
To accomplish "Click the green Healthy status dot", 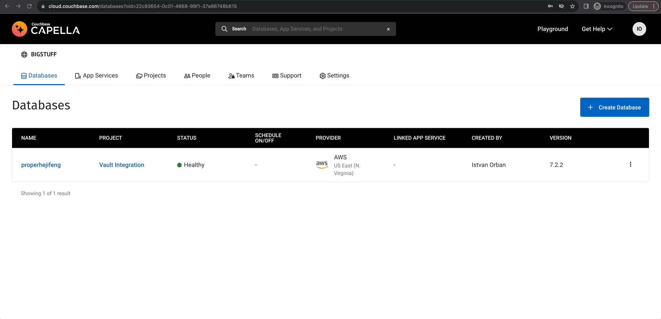I will (x=179, y=165).
